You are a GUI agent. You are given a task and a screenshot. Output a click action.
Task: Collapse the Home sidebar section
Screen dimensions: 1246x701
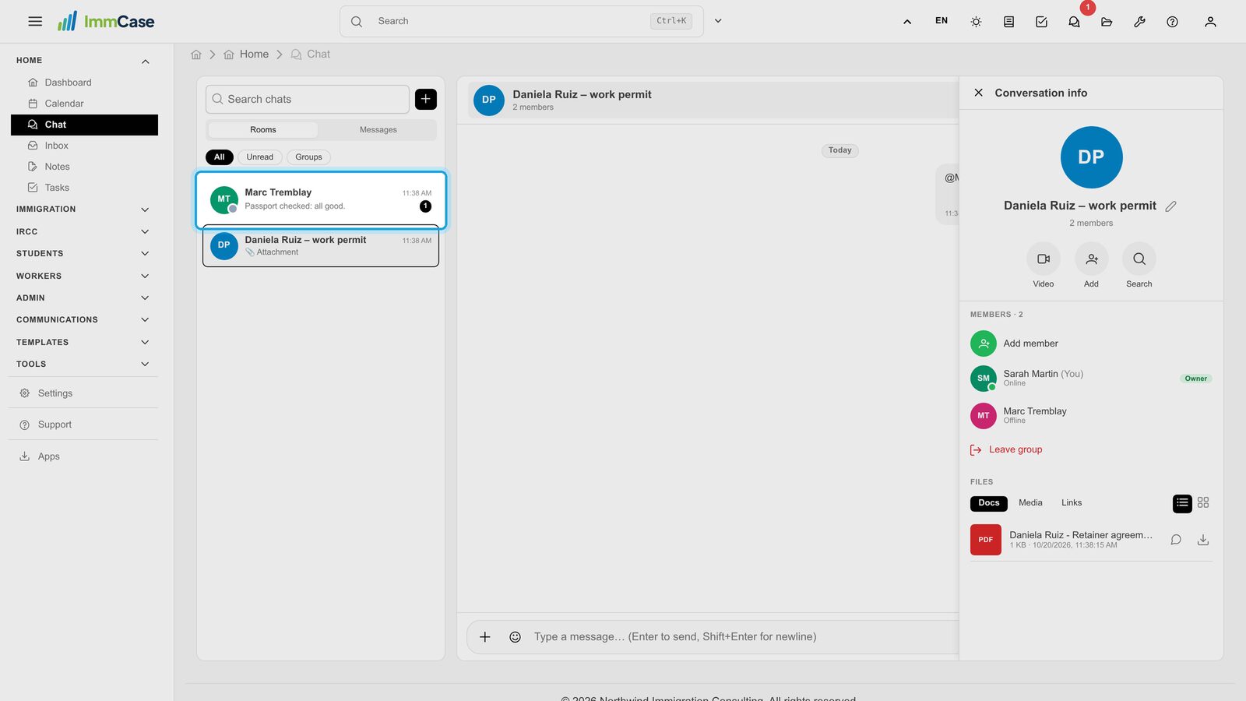point(83,61)
